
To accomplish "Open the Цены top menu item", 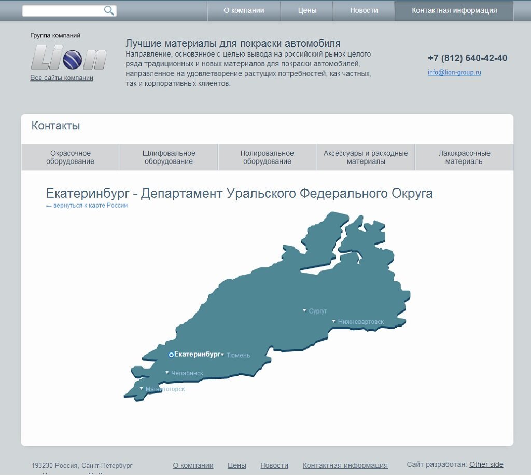I will 307,10.
